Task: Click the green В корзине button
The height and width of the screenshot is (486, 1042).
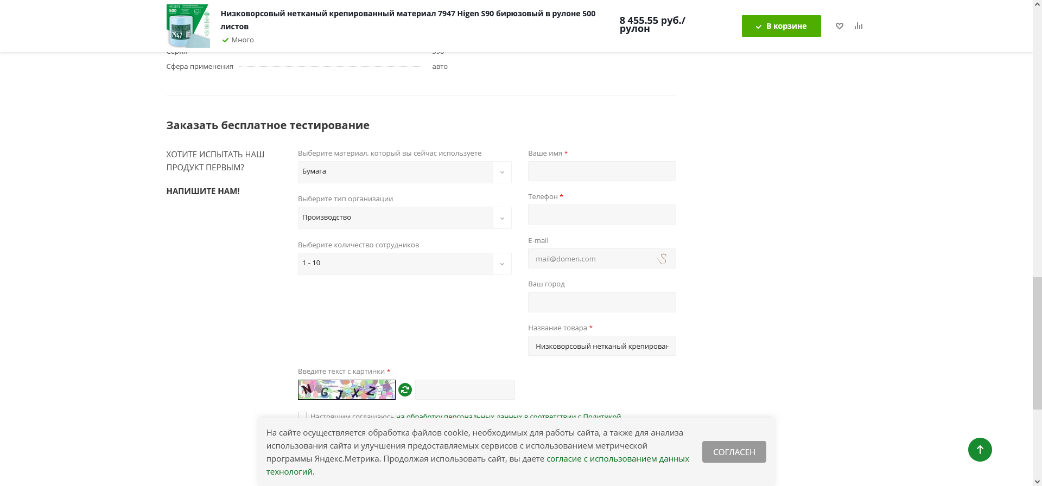Action: pyautogui.click(x=781, y=26)
